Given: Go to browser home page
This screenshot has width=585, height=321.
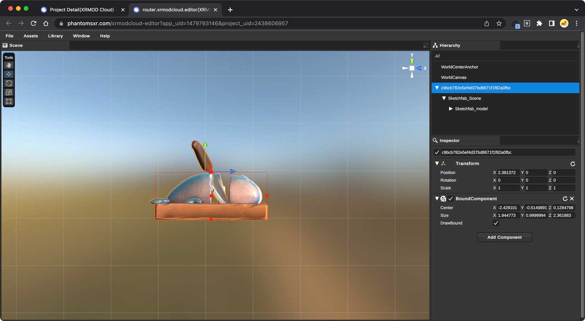Looking at the screenshot, I should coord(46,23).
